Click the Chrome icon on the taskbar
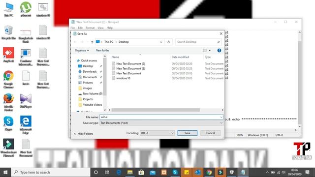Screen dimensions: 315x177 tap(209, 172)
